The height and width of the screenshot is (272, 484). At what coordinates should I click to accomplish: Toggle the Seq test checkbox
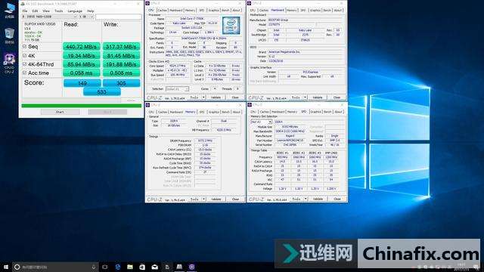click(25, 47)
